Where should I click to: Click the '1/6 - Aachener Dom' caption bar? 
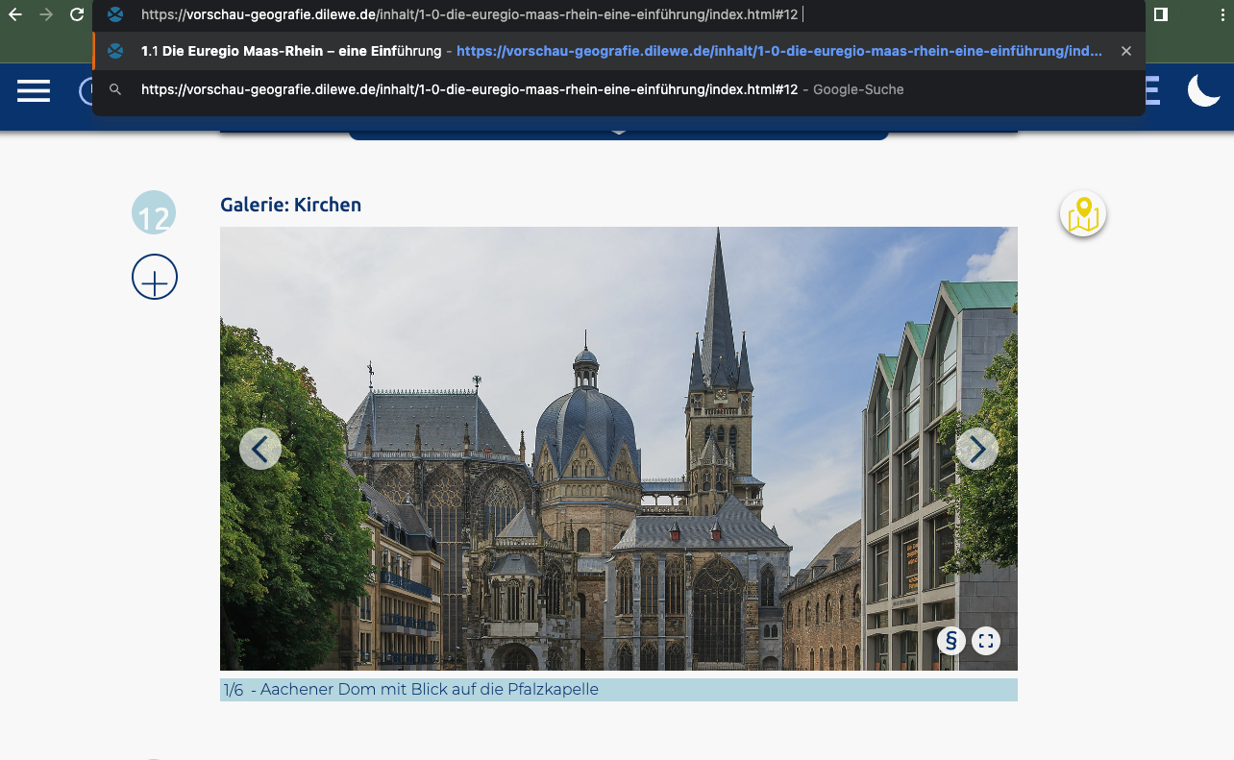[618, 690]
